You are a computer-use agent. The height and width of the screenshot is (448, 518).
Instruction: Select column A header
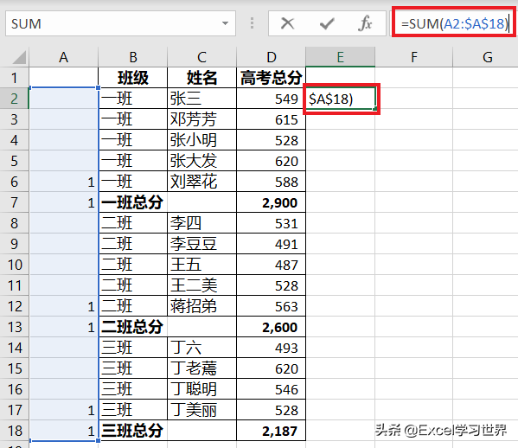pyautogui.click(x=63, y=57)
